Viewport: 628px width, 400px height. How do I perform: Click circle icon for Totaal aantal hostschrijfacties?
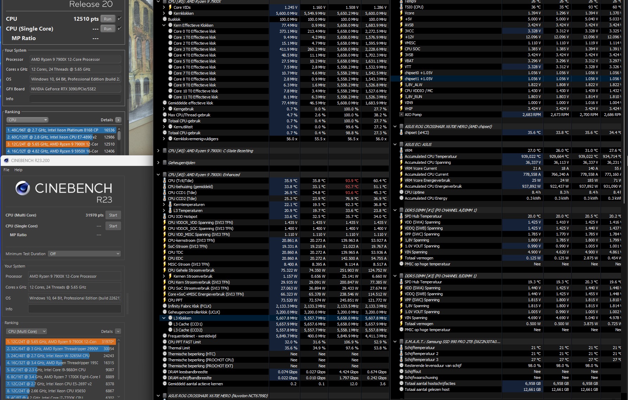401,383
